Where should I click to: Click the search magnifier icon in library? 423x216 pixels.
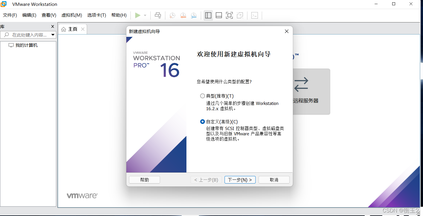point(6,35)
